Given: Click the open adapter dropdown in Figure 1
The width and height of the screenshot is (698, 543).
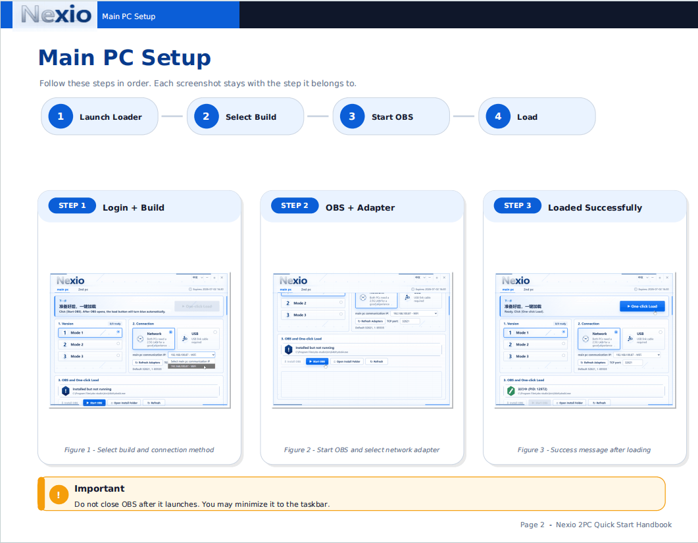Looking at the screenshot, I should (x=192, y=355).
